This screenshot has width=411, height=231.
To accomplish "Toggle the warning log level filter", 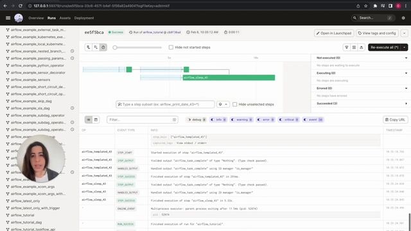I will (241, 120).
